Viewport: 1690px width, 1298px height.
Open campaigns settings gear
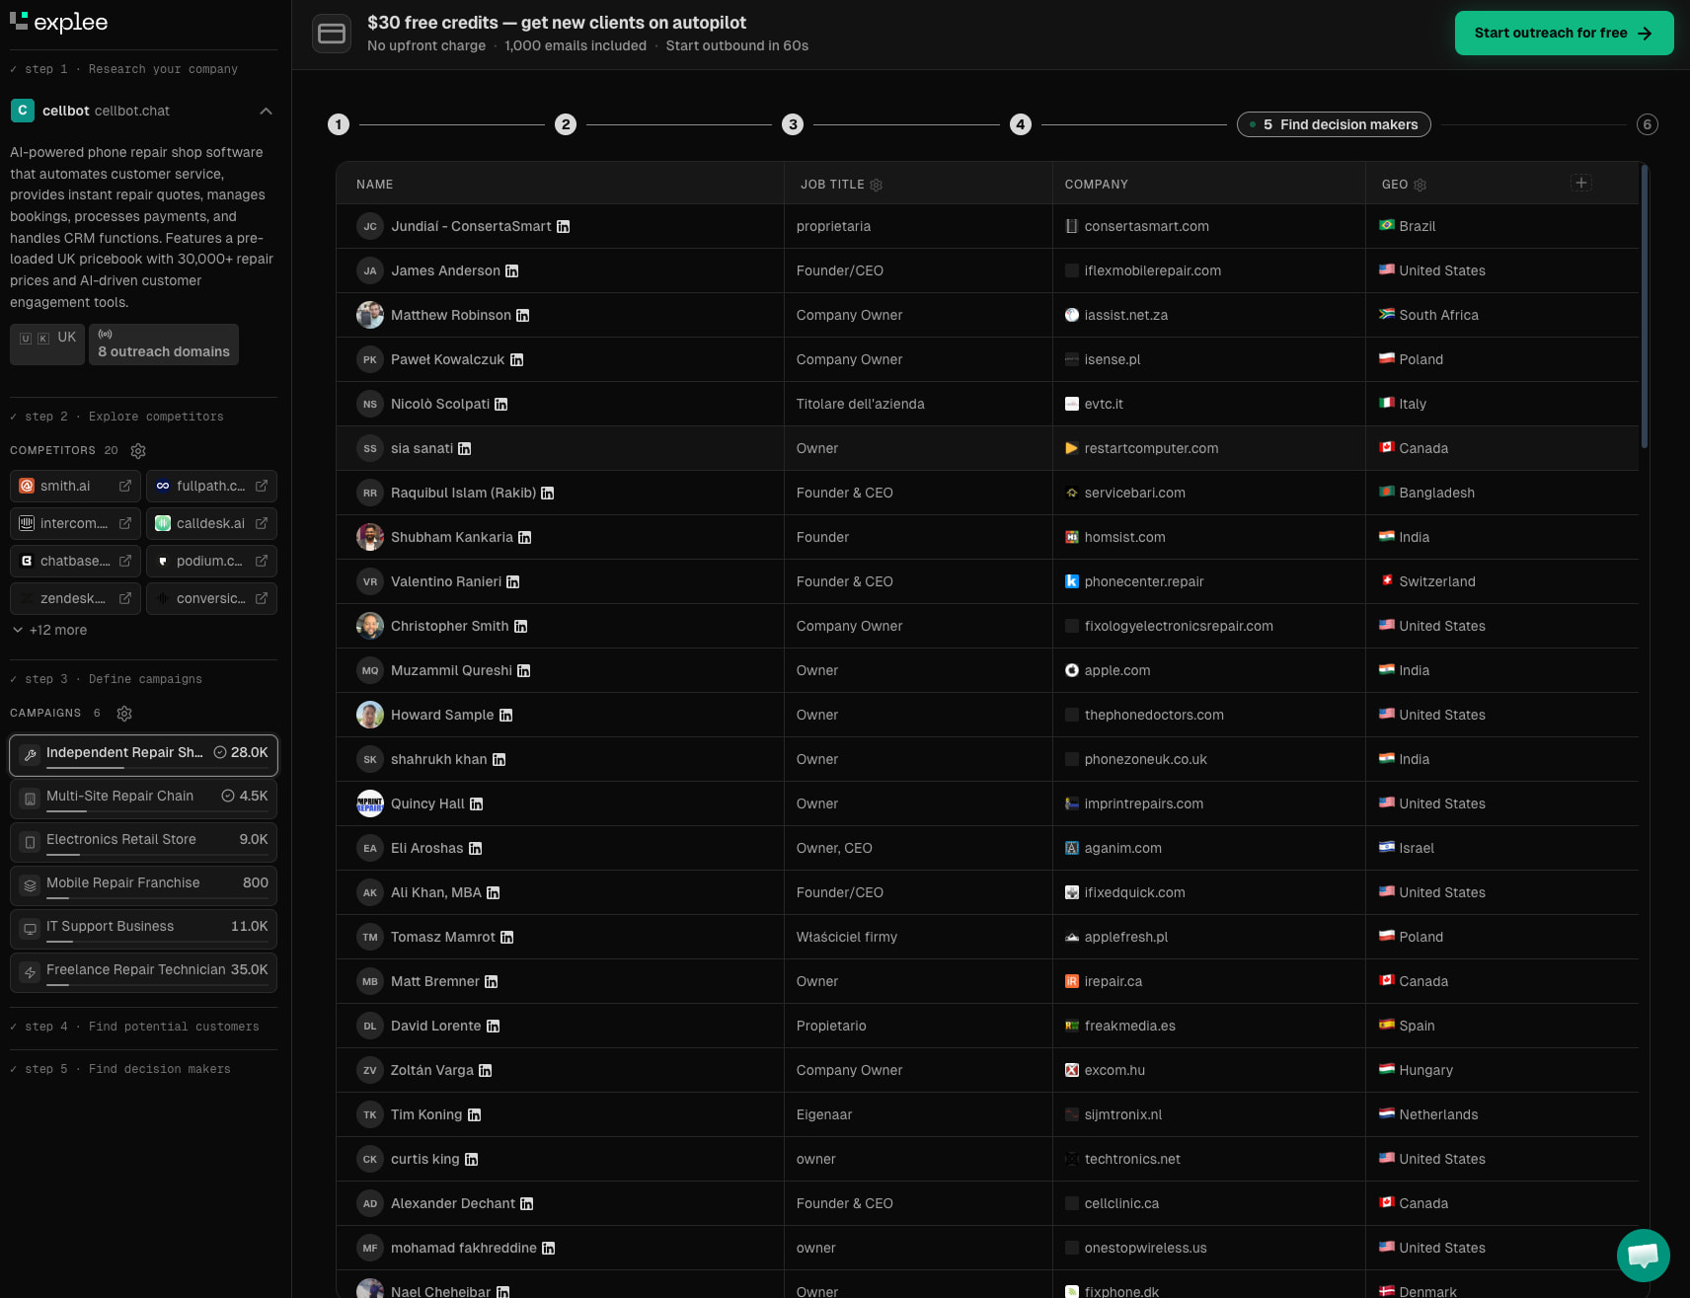tap(124, 714)
